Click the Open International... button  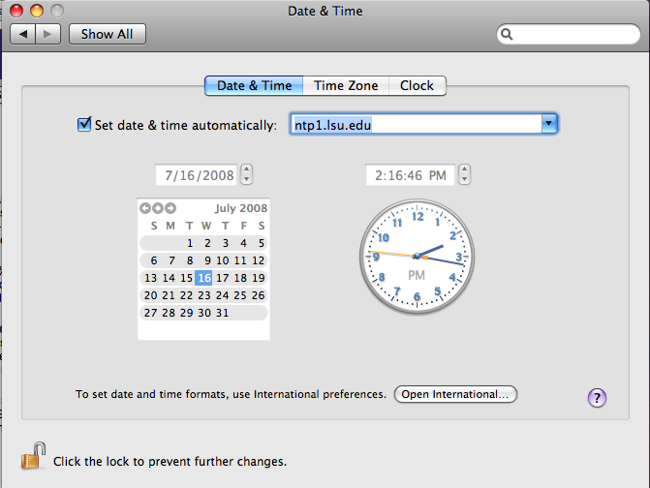455,394
